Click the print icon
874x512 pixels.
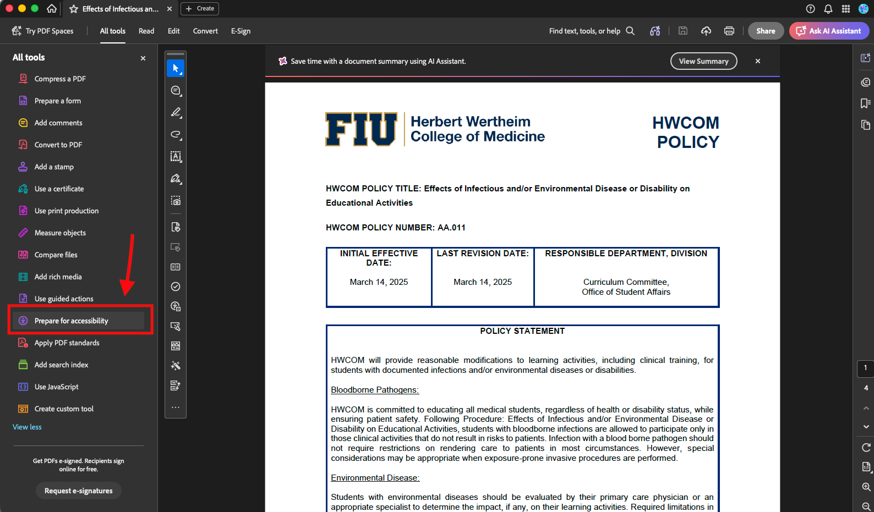729,31
